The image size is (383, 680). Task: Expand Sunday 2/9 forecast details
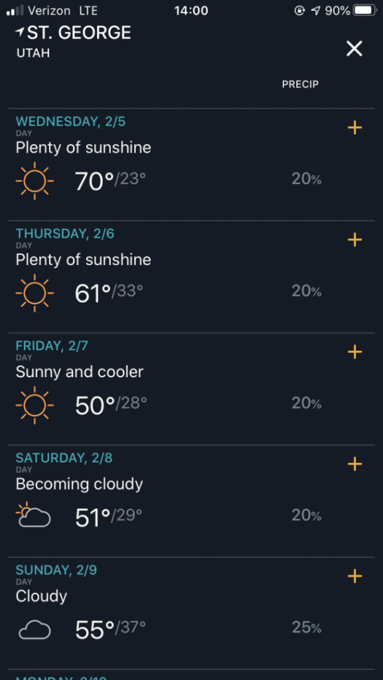coord(354,576)
